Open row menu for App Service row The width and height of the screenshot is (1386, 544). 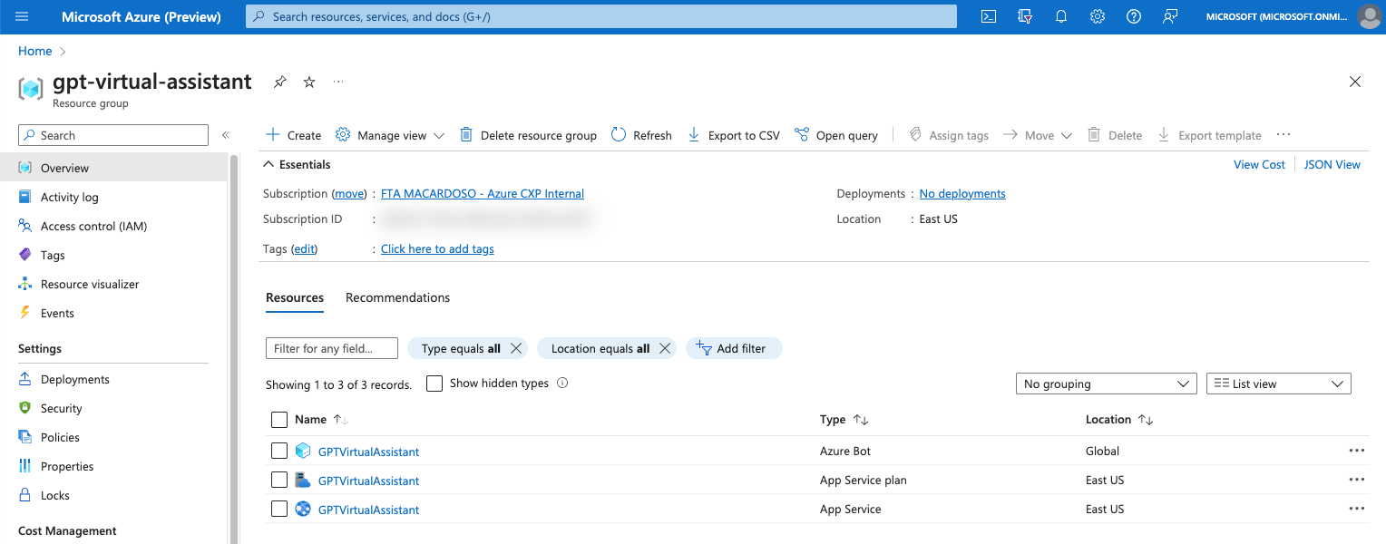click(x=1357, y=509)
